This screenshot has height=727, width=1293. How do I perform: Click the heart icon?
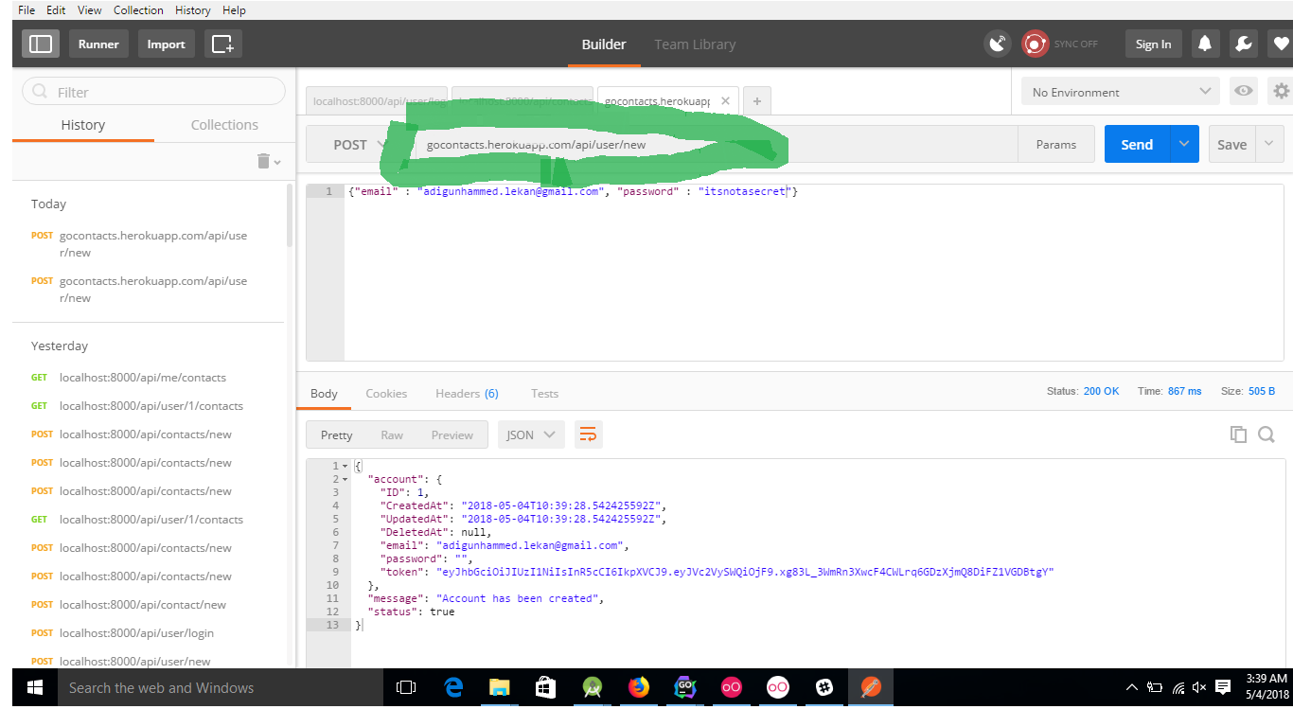[x=1281, y=44]
